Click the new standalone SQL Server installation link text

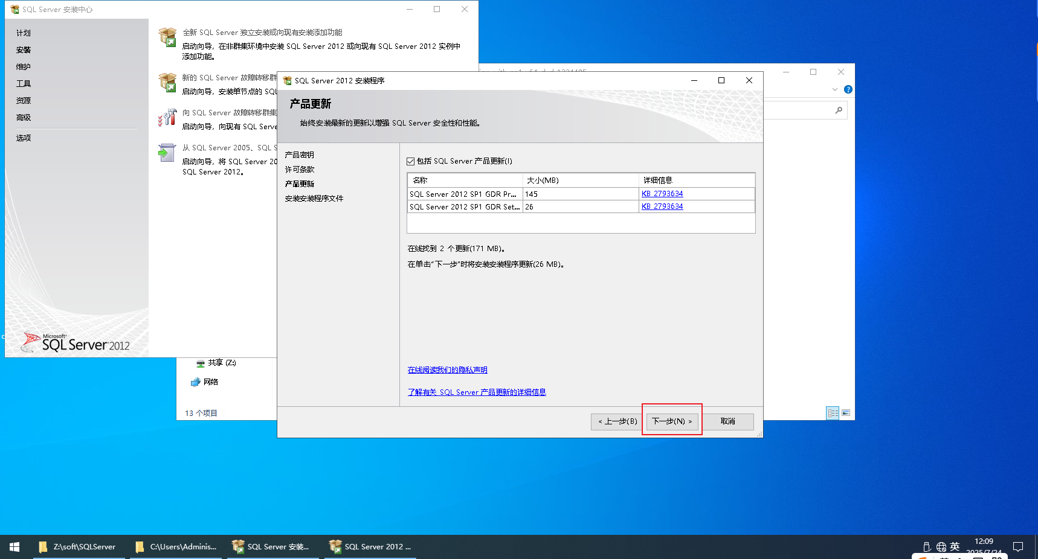pos(262,33)
